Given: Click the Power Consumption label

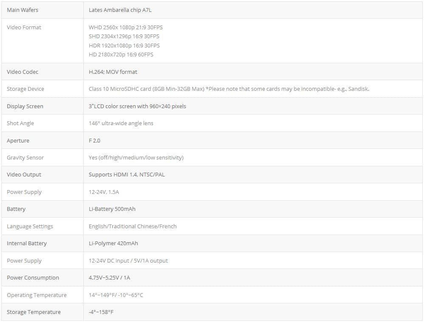Looking at the screenshot, I should (33, 278).
